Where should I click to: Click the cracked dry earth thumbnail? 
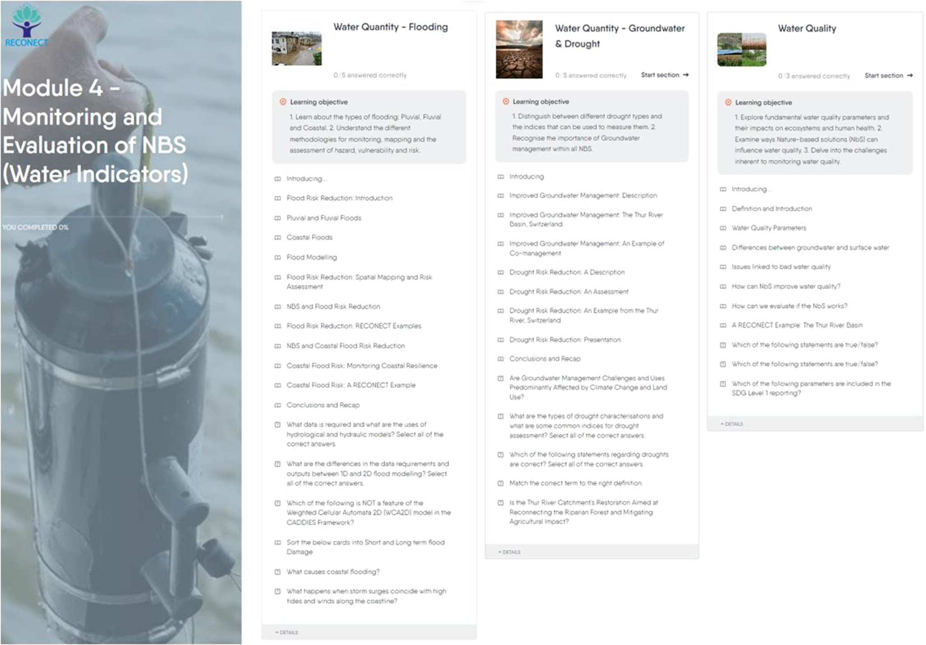[519, 49]
